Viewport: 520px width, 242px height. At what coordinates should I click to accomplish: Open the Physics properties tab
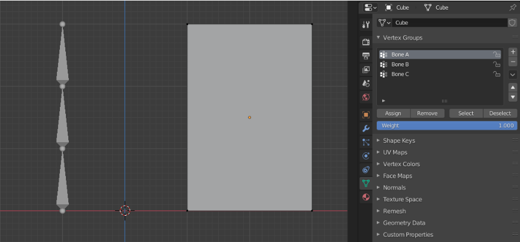tap(366, 156)
